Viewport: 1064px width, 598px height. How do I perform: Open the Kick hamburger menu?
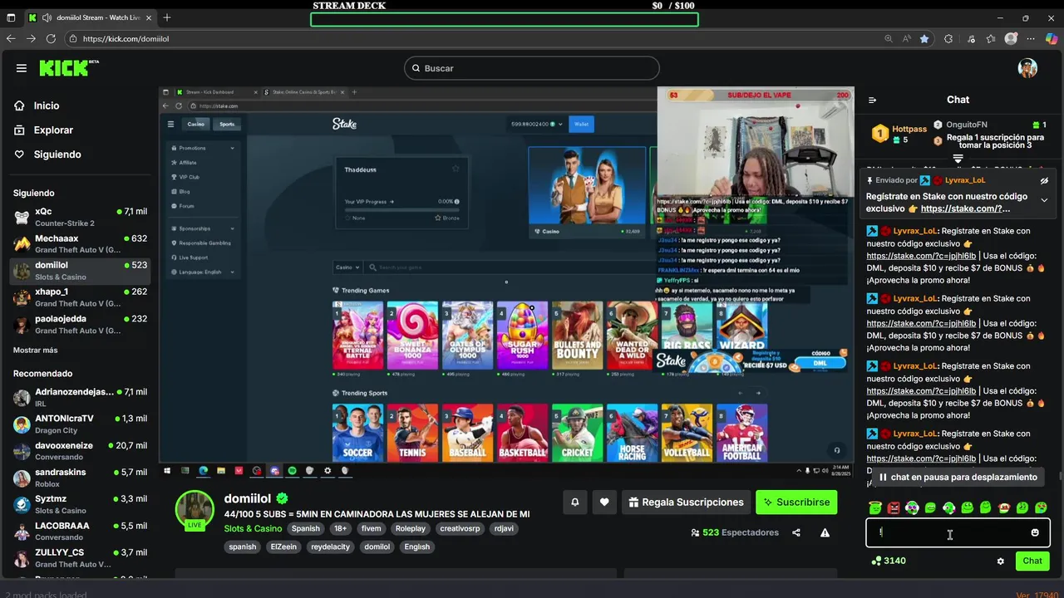[22, 68]
